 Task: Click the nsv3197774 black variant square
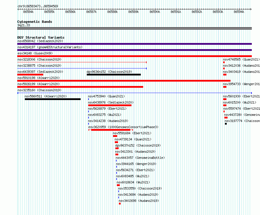226,124
